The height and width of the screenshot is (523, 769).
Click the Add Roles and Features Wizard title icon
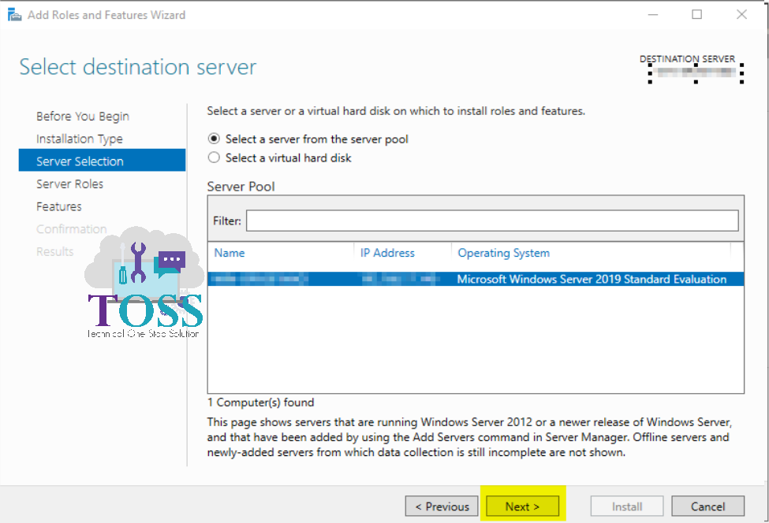[14, 15]
